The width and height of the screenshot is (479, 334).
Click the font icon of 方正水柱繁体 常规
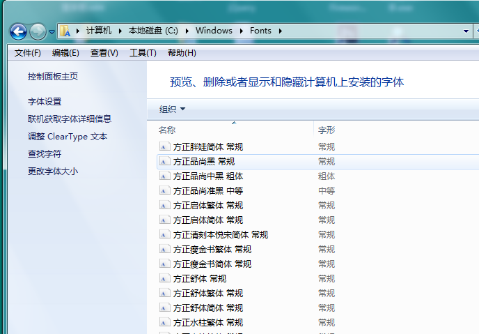point(164,322)
